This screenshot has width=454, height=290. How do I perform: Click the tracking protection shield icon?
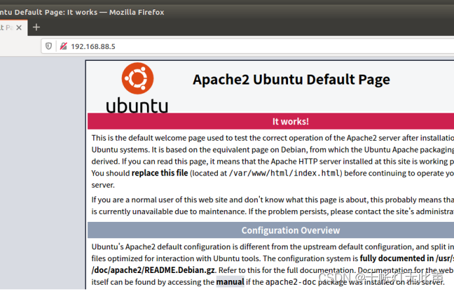point(49,46)
